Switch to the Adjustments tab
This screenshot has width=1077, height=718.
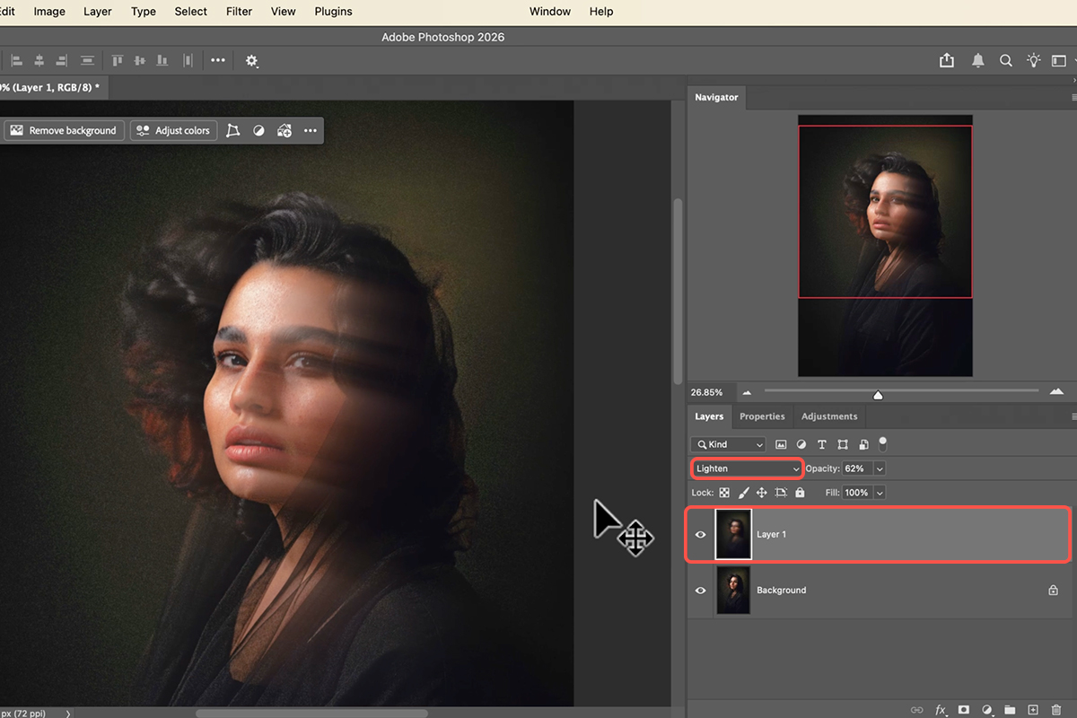point(828,416)
